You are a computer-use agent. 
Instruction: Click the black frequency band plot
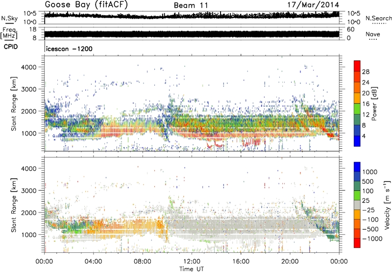point(192,34)
